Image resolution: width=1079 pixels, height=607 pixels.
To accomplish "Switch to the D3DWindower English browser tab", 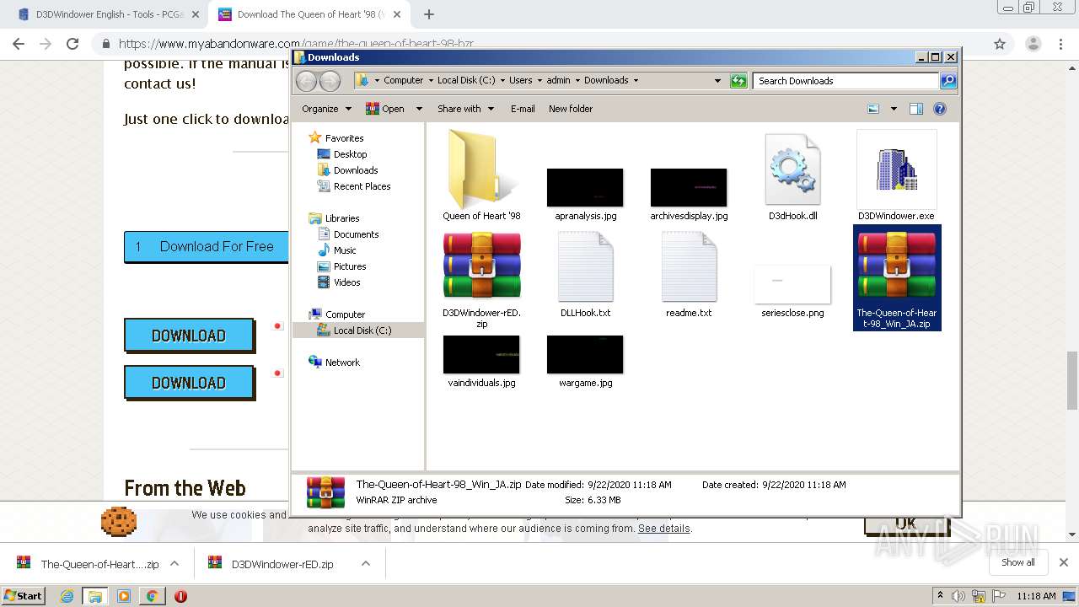I will (110, 14).
